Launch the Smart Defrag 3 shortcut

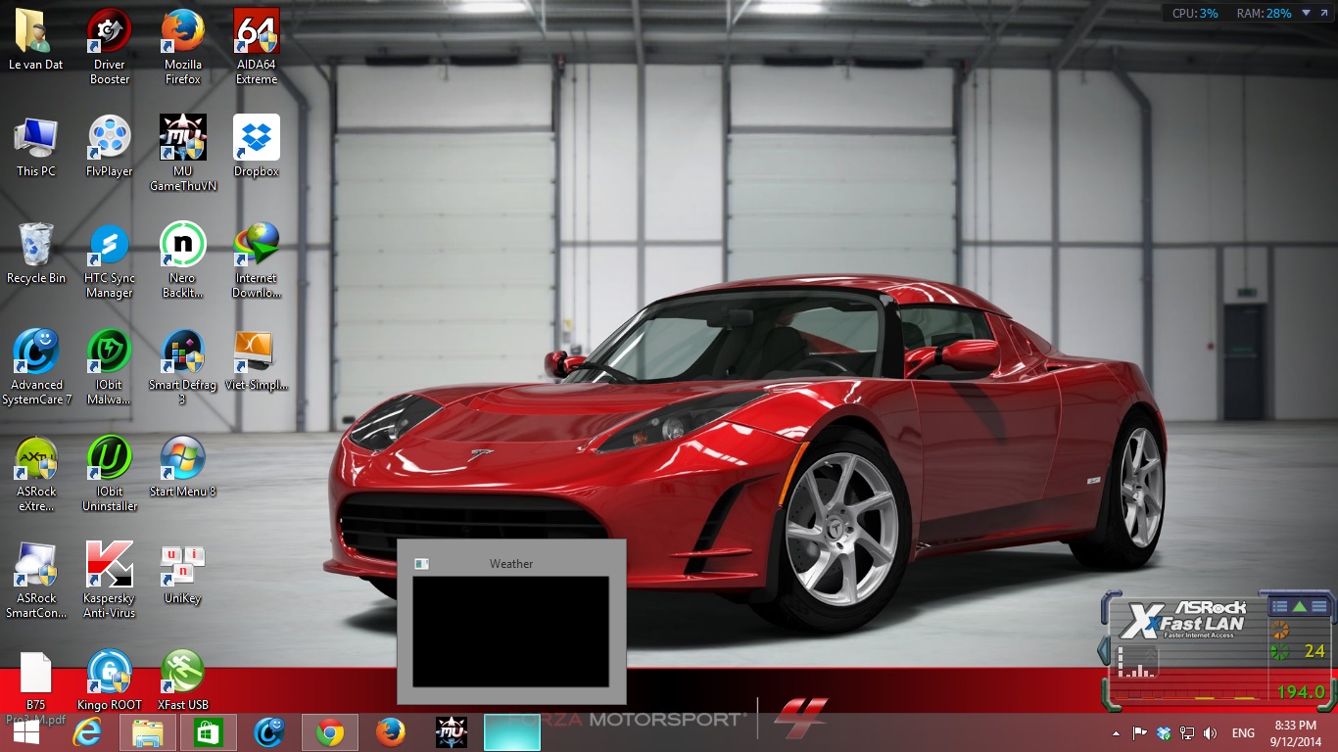tap(183, 367)
